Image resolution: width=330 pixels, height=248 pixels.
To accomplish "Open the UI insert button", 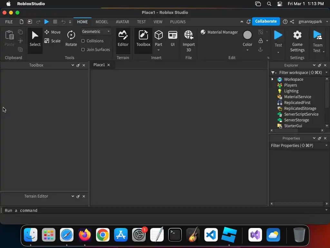I will (x=173, y=38).
